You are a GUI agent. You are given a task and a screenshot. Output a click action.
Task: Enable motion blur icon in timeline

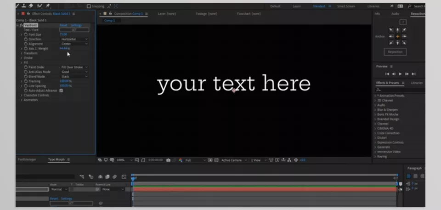pyautogui.click(x=114, y=177)
